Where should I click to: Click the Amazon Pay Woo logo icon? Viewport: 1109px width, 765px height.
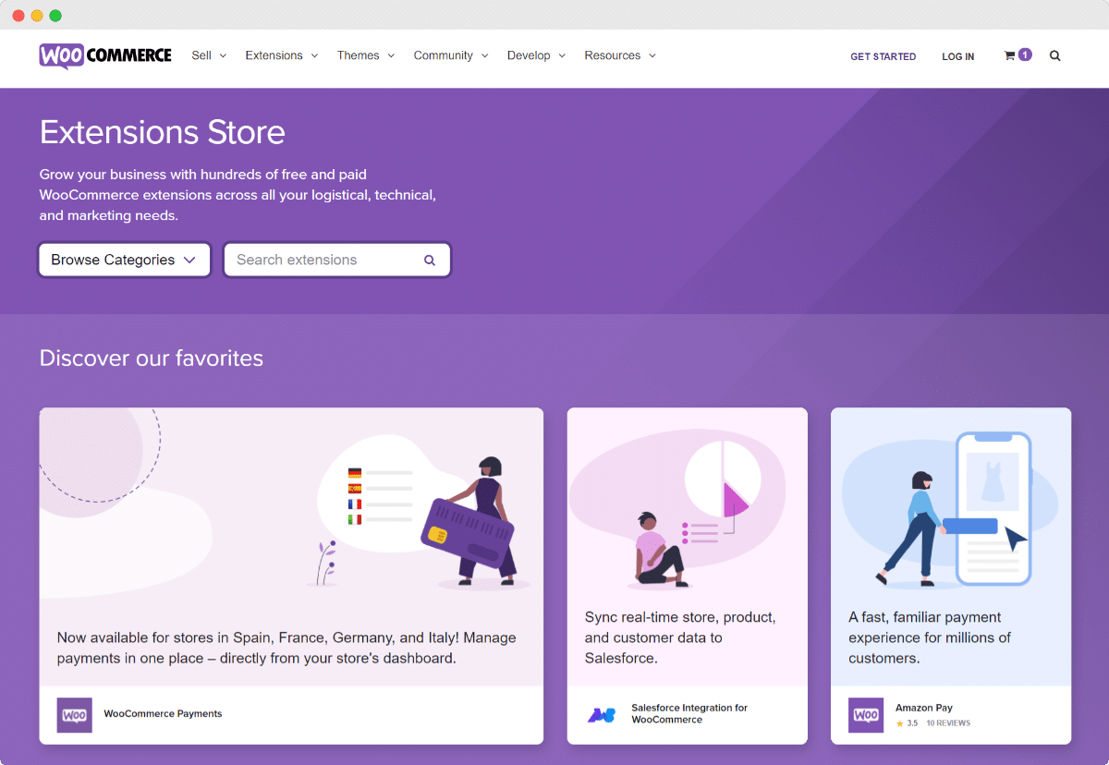click(866, 715)
